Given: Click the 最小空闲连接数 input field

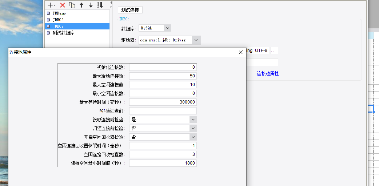Looking at the screenshot, I should coord(163,93).
